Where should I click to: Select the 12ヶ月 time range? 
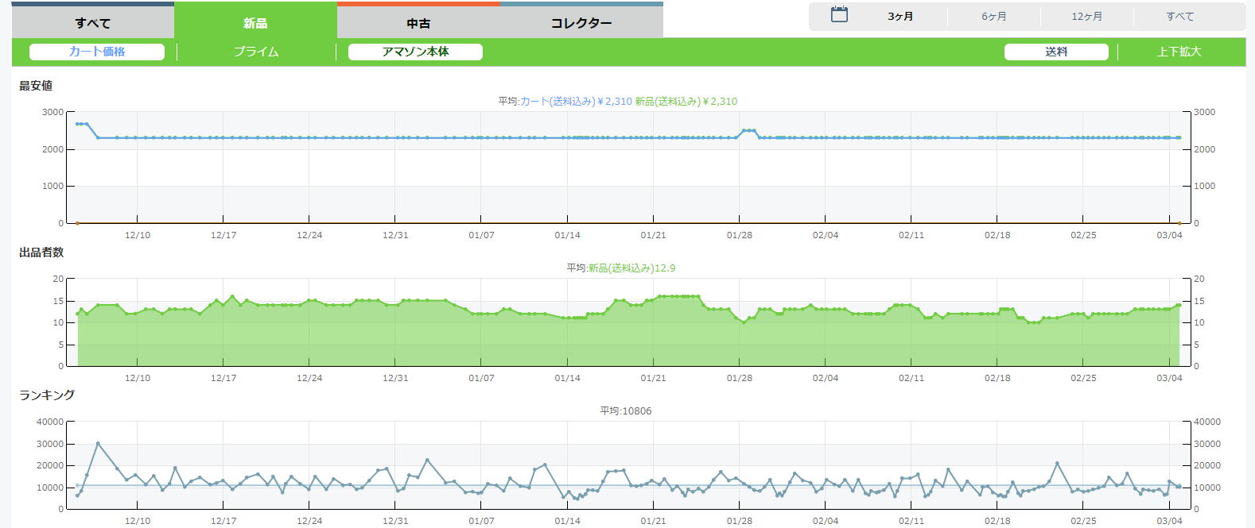click(1086, 17)
